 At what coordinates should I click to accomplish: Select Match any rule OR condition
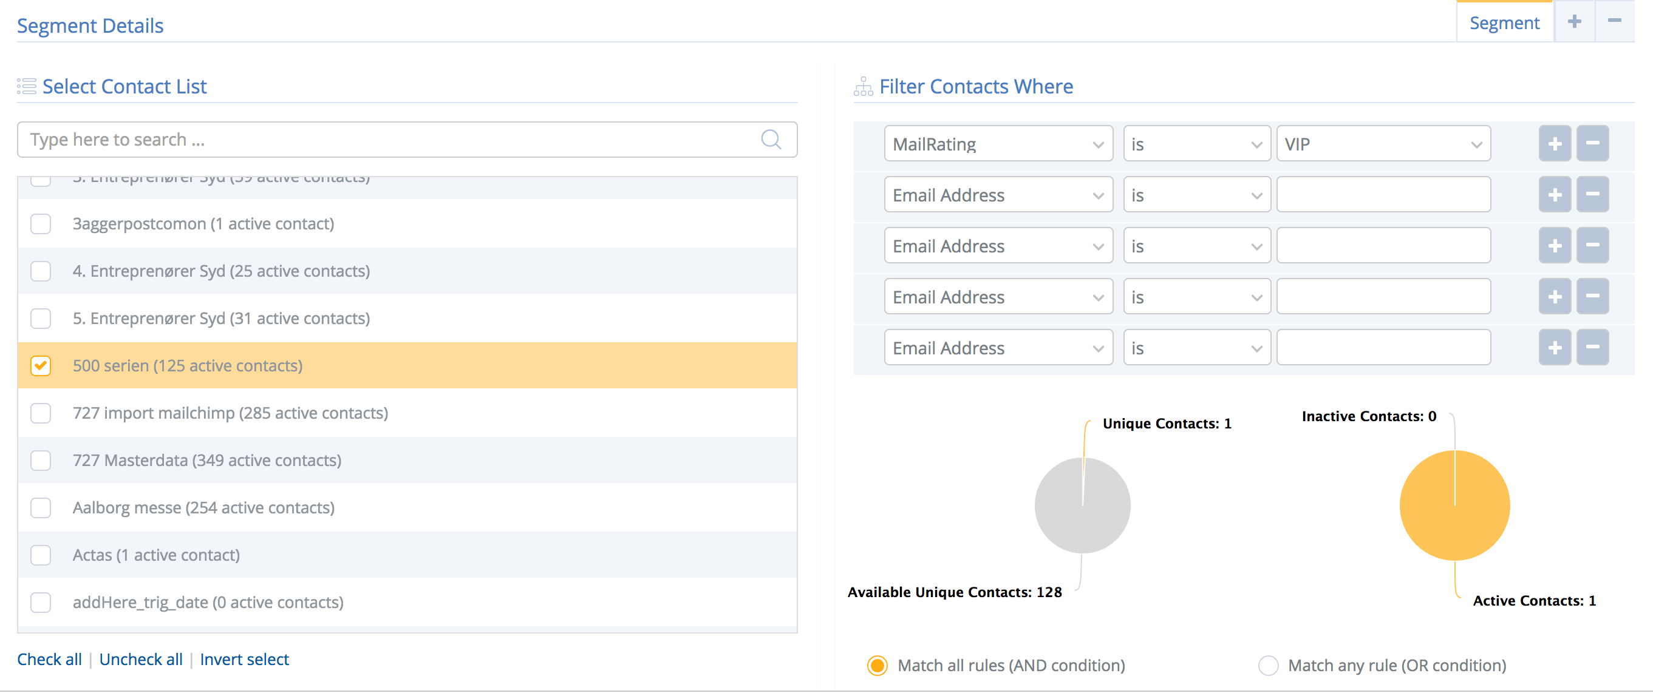(x=1269, y=666)
